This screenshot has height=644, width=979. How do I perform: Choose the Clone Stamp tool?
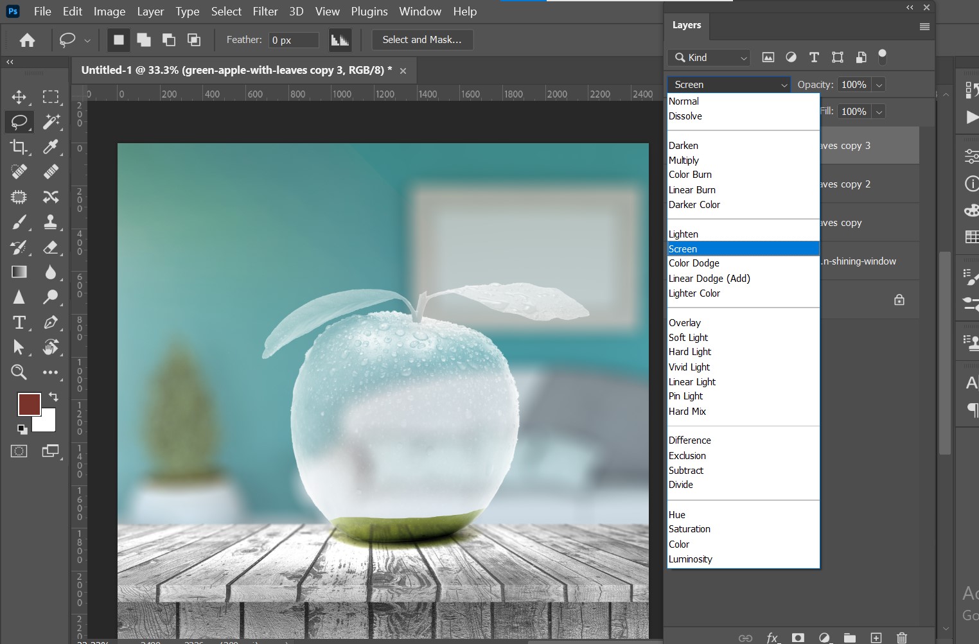pyautogui.click(x=51, y=222)
